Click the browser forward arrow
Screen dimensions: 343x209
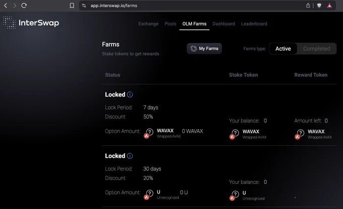coord(15,6)
